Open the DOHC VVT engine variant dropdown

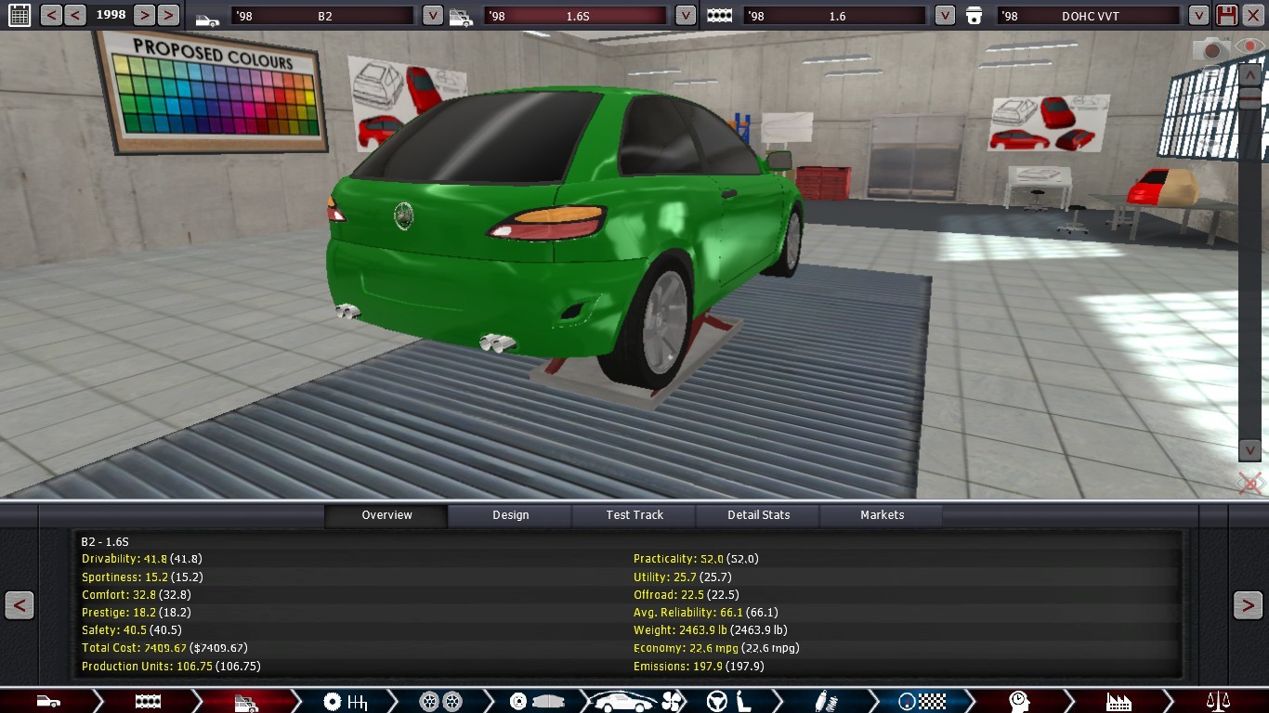pos(1198,16)
